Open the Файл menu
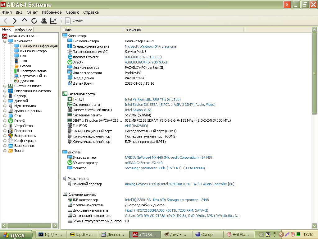The image size is (318, 239). point(7,12)
